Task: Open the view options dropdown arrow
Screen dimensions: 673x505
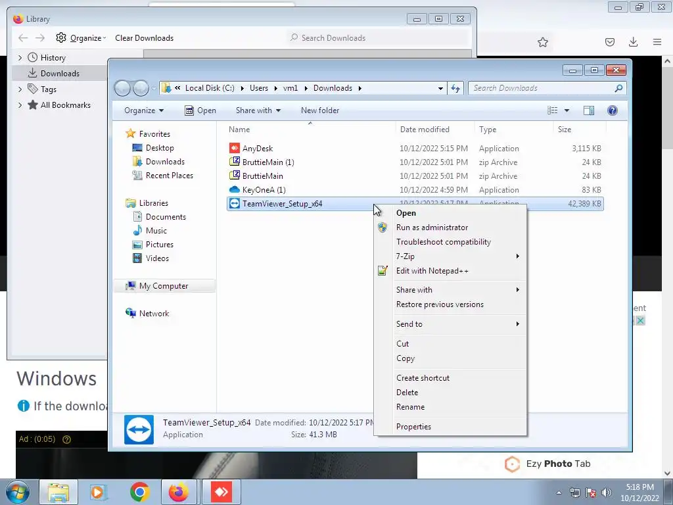Action: (567, 110)
